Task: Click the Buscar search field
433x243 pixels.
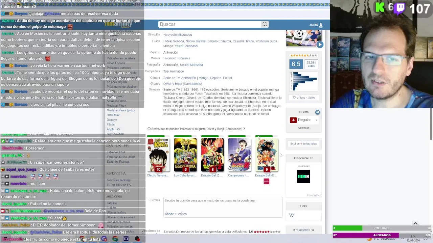Action: tap(210, 24)
